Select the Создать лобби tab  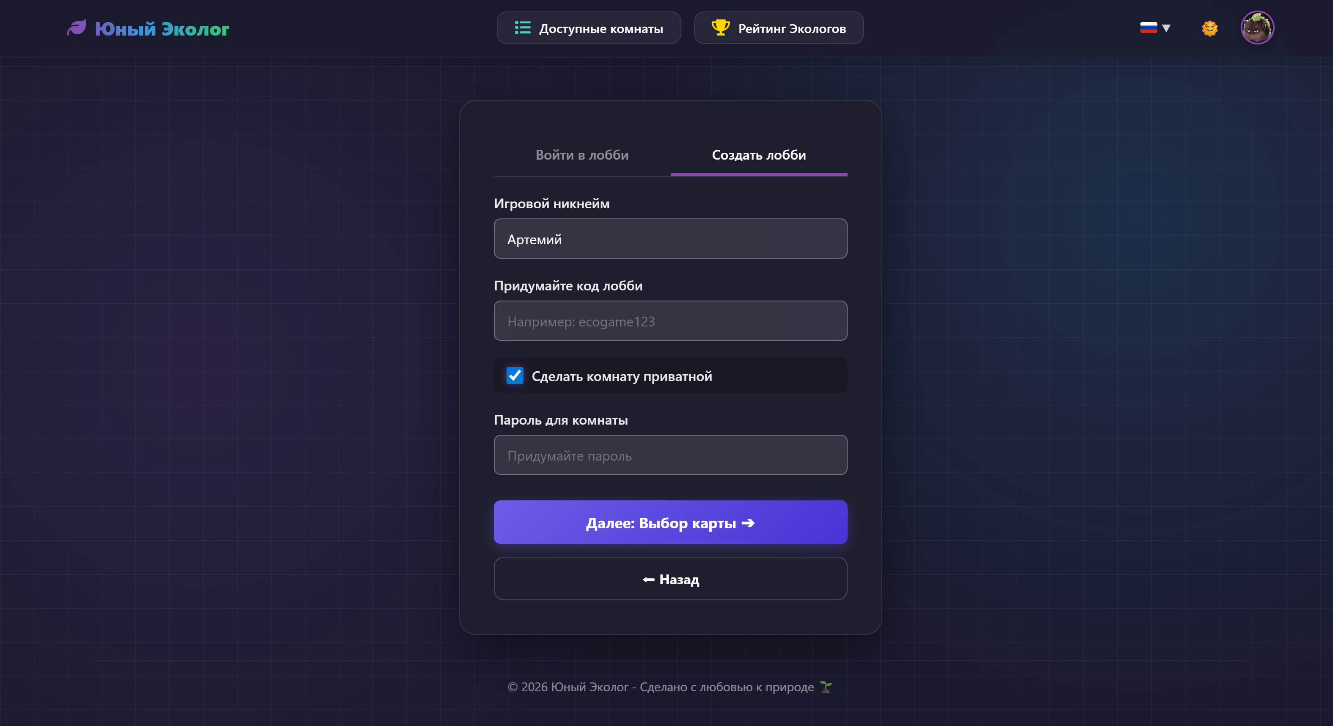tap(759, 155)
